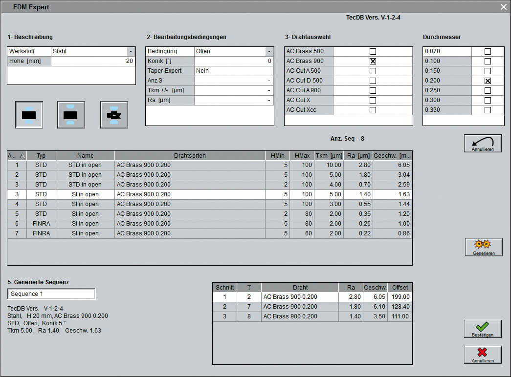Uncheck the AC Brass 900 wire checkbox

click(373, 61)
